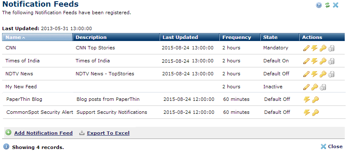Click the Close button at bottom right
Screen dimensions: 346x154
tap(332, 146)
